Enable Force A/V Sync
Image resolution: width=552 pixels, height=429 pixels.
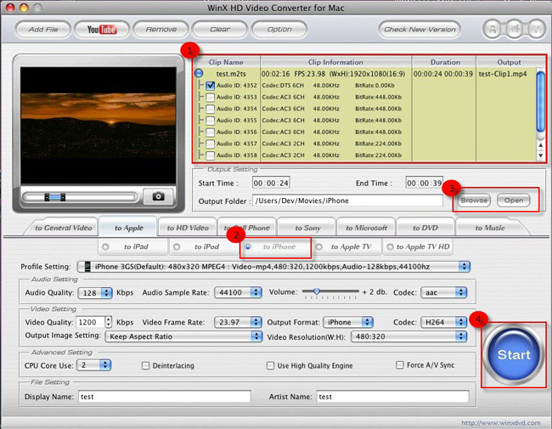[x=400, y=365]
